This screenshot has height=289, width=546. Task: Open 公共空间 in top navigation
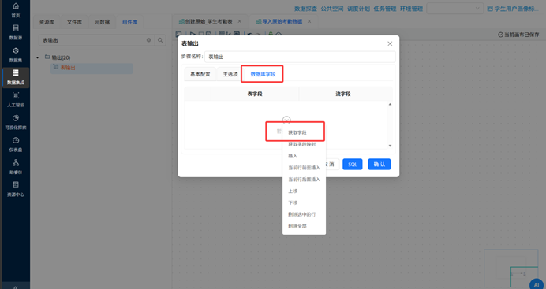(332, 9)
